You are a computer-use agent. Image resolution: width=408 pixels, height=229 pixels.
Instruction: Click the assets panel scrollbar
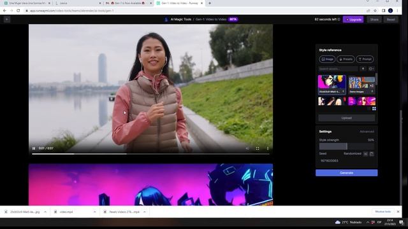coord(376,79)
